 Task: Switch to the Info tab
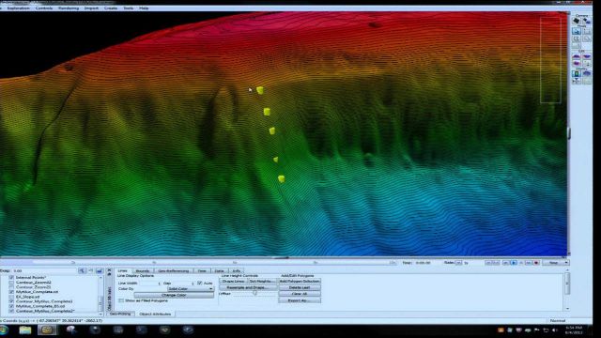pyautogui.click(x=236, y=271)
